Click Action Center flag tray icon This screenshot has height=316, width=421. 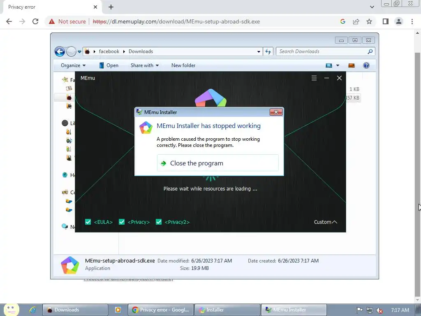(x=359, y=310)
